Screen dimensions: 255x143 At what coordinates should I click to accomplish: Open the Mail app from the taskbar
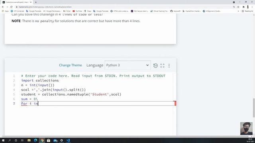coord(55,140)
